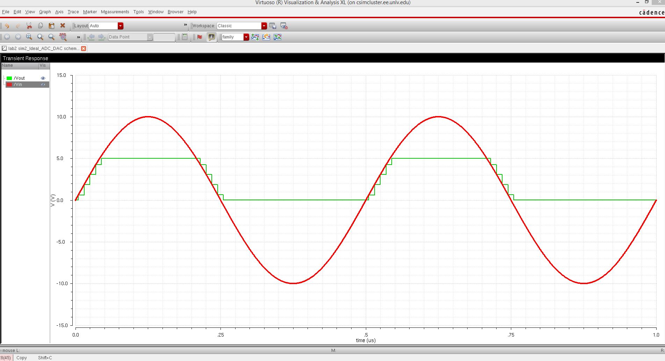Toggle the delete-all (red X) function
This screenshot has width=665, height=361.
63,26
